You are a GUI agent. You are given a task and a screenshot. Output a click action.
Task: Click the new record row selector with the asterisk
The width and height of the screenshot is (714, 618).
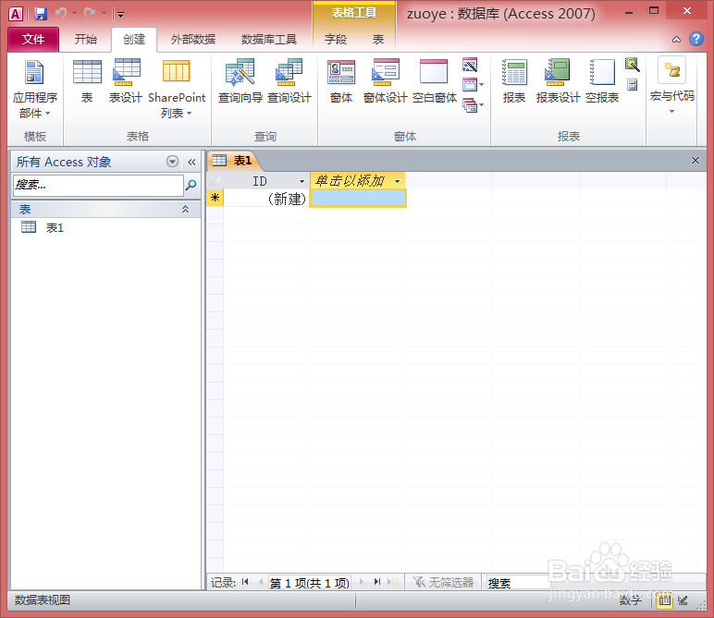[215, 198]
